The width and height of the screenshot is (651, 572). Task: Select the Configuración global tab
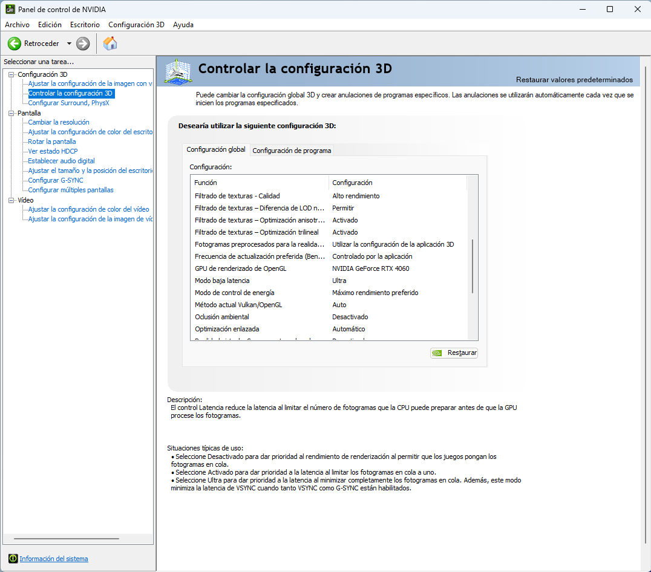pyautogui.click(x=216, y=149)
